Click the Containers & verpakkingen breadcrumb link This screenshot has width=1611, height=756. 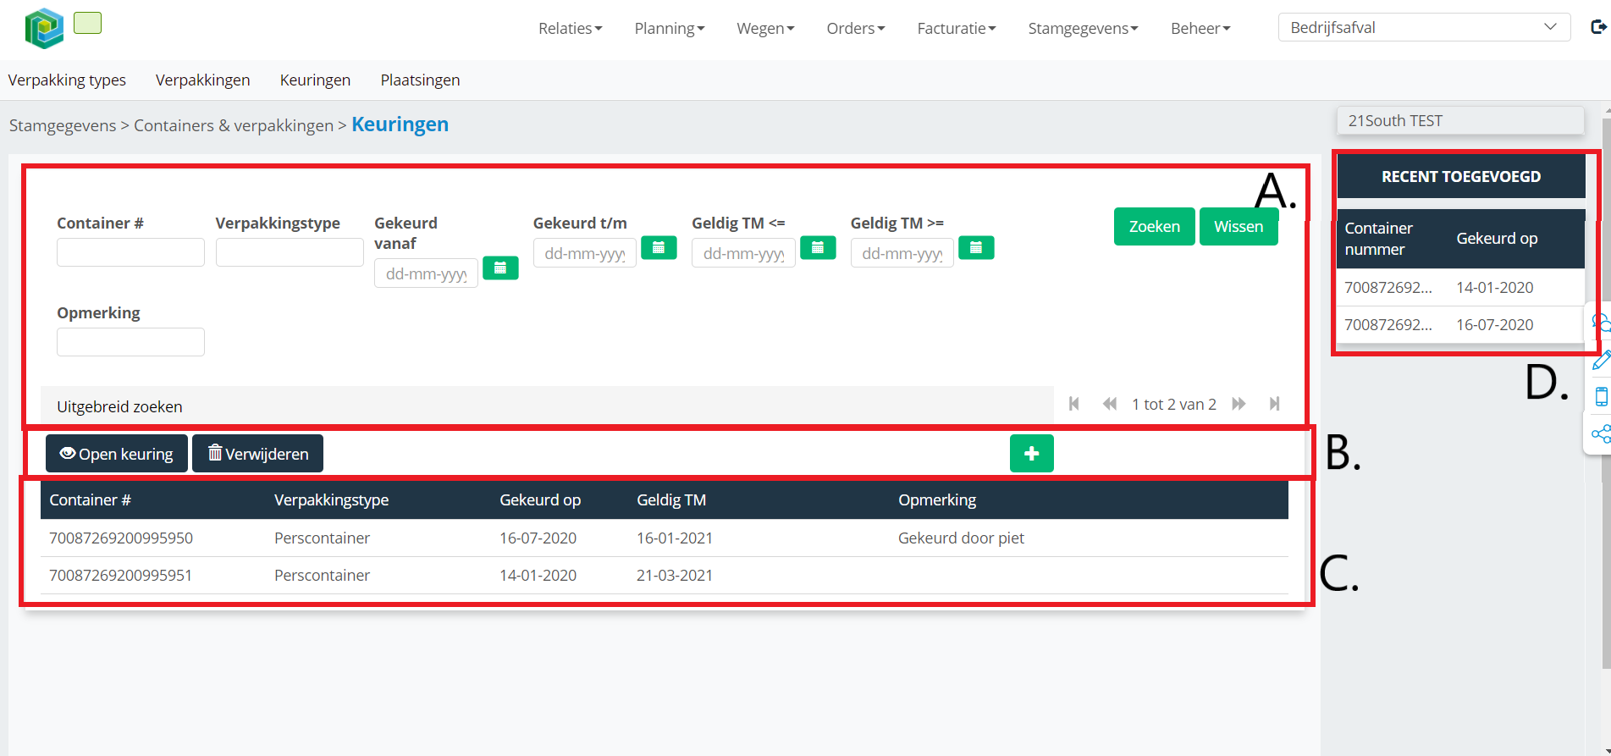tap(234, 125)
